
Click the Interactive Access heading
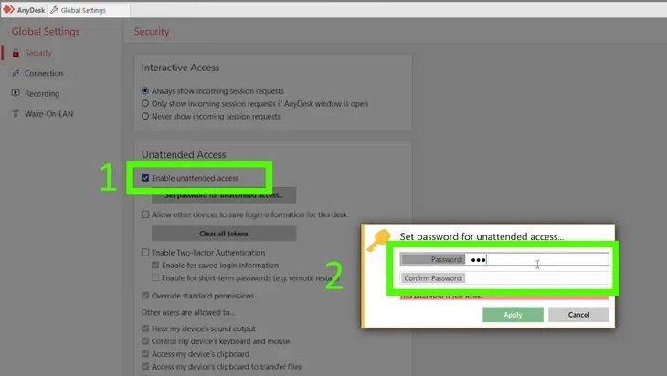point(180,68)
